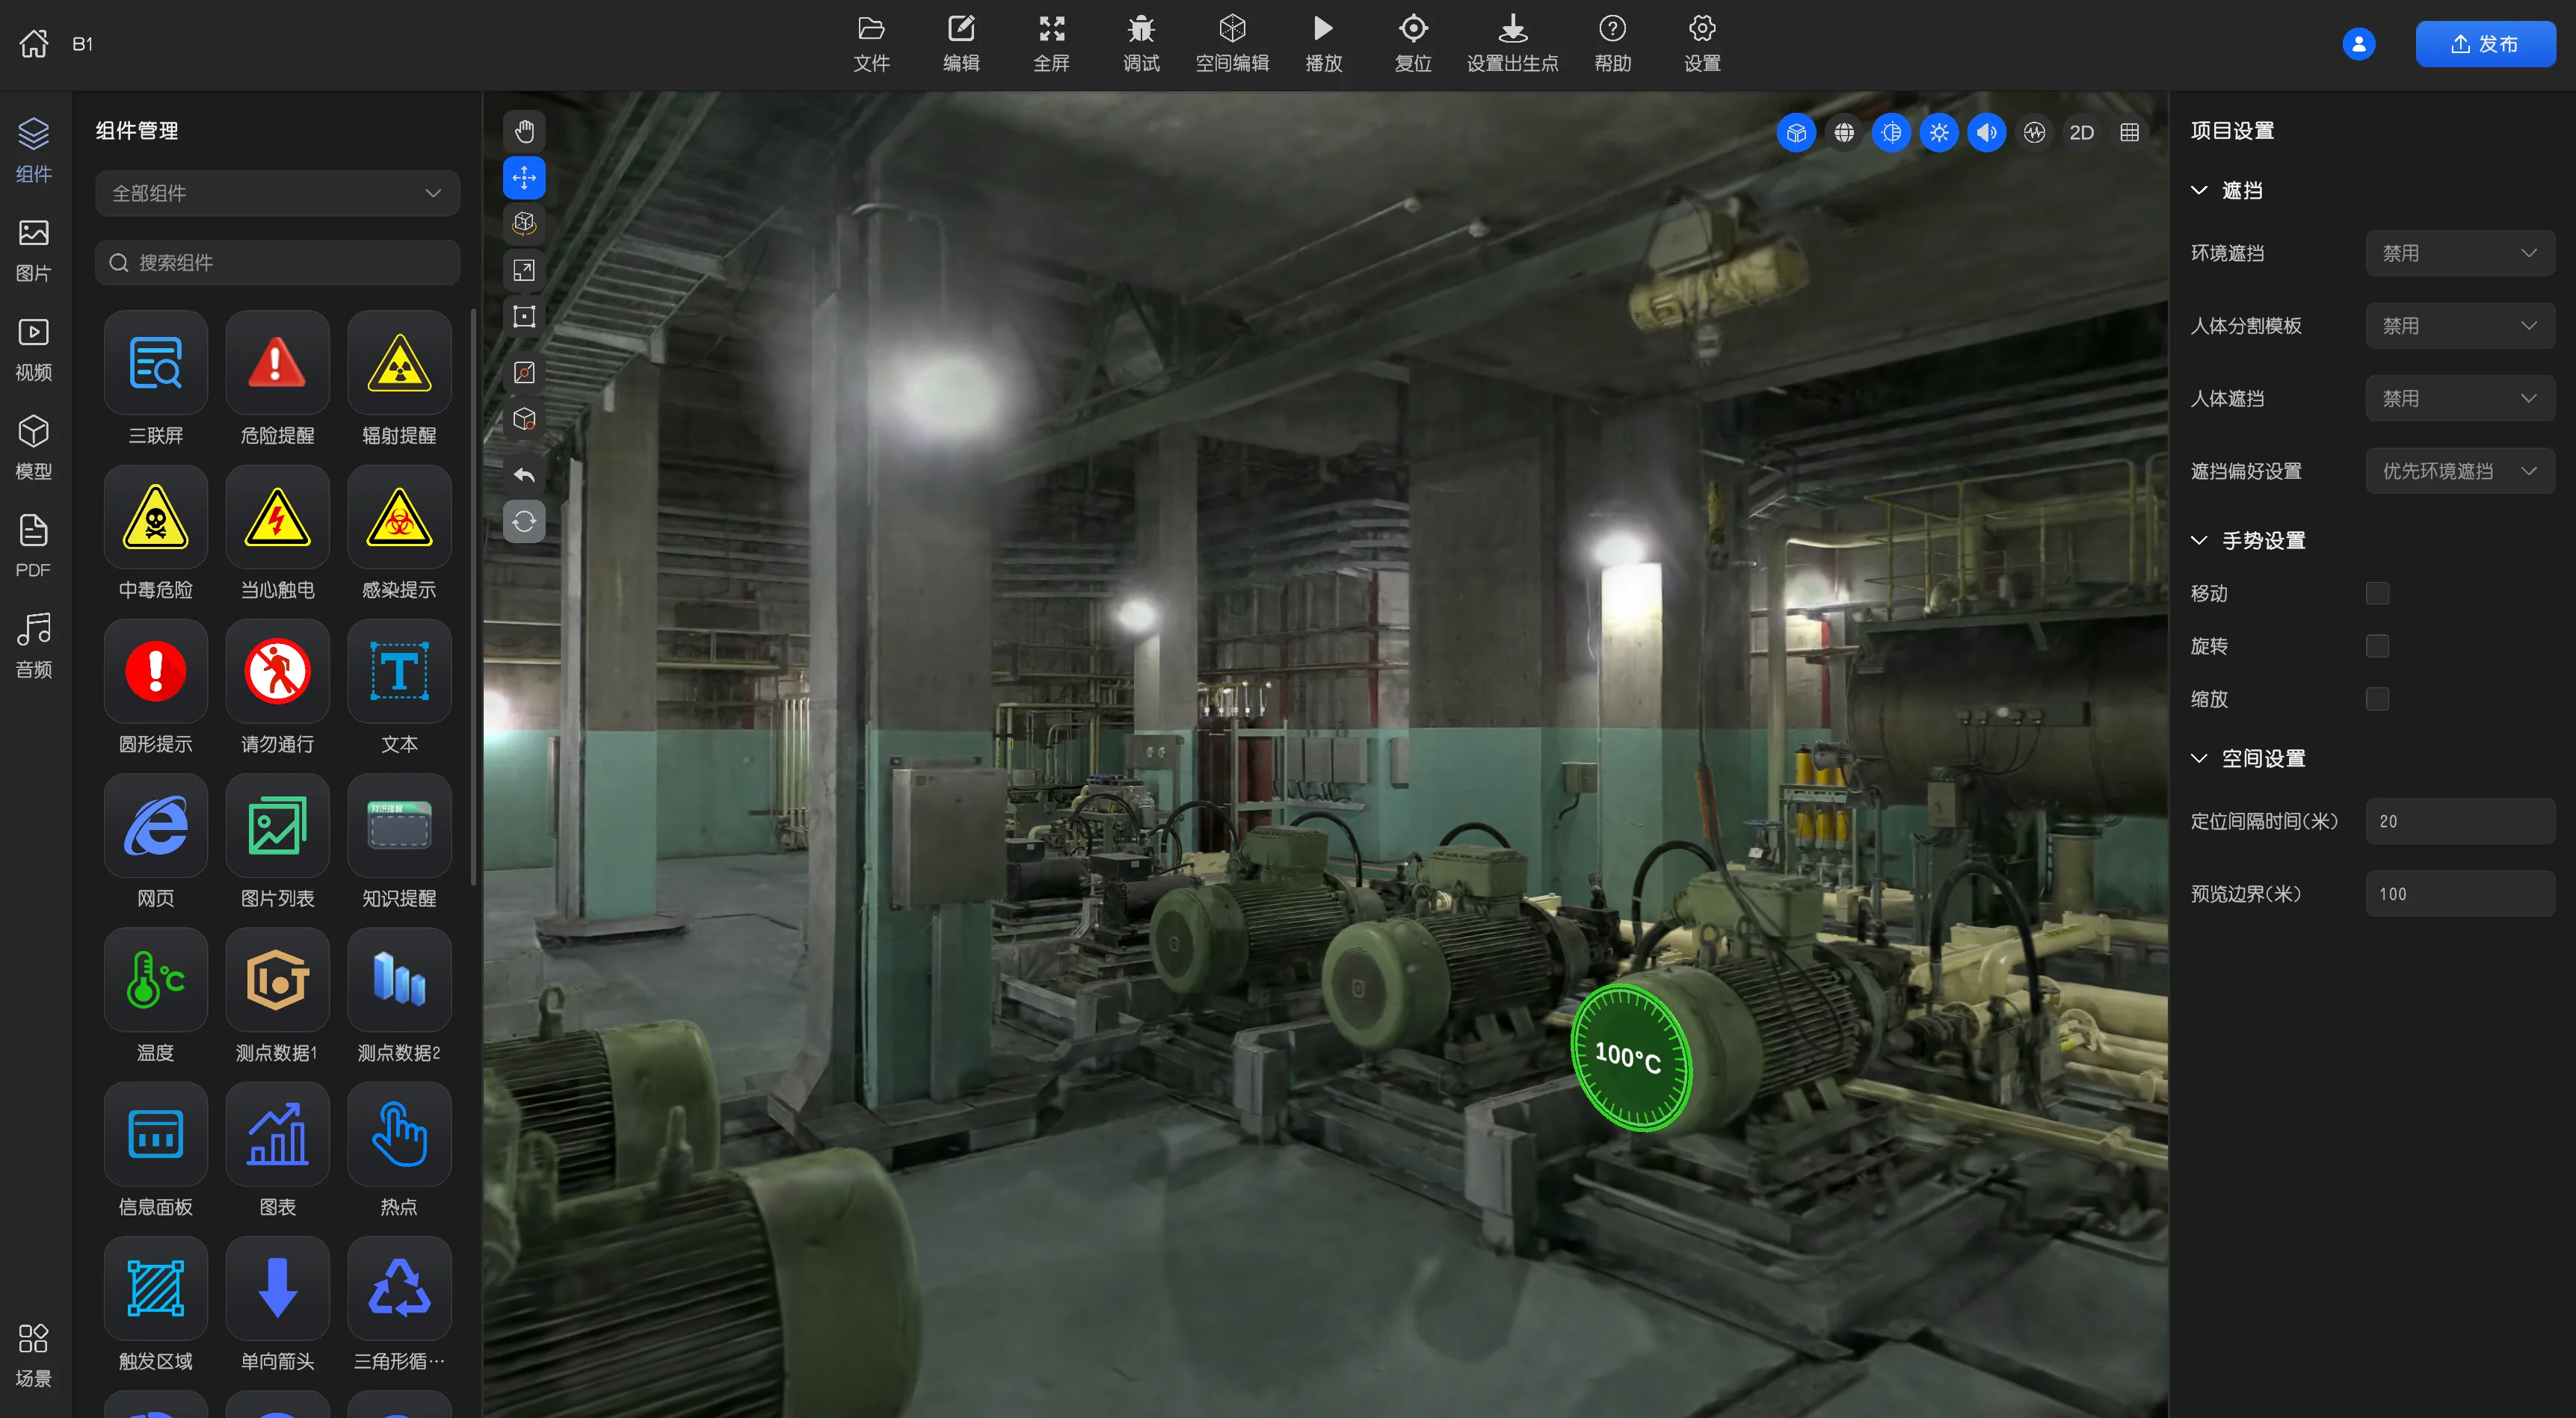
Task: Switch the viewport to 2D mode
Action: [x=2082, y=133]
